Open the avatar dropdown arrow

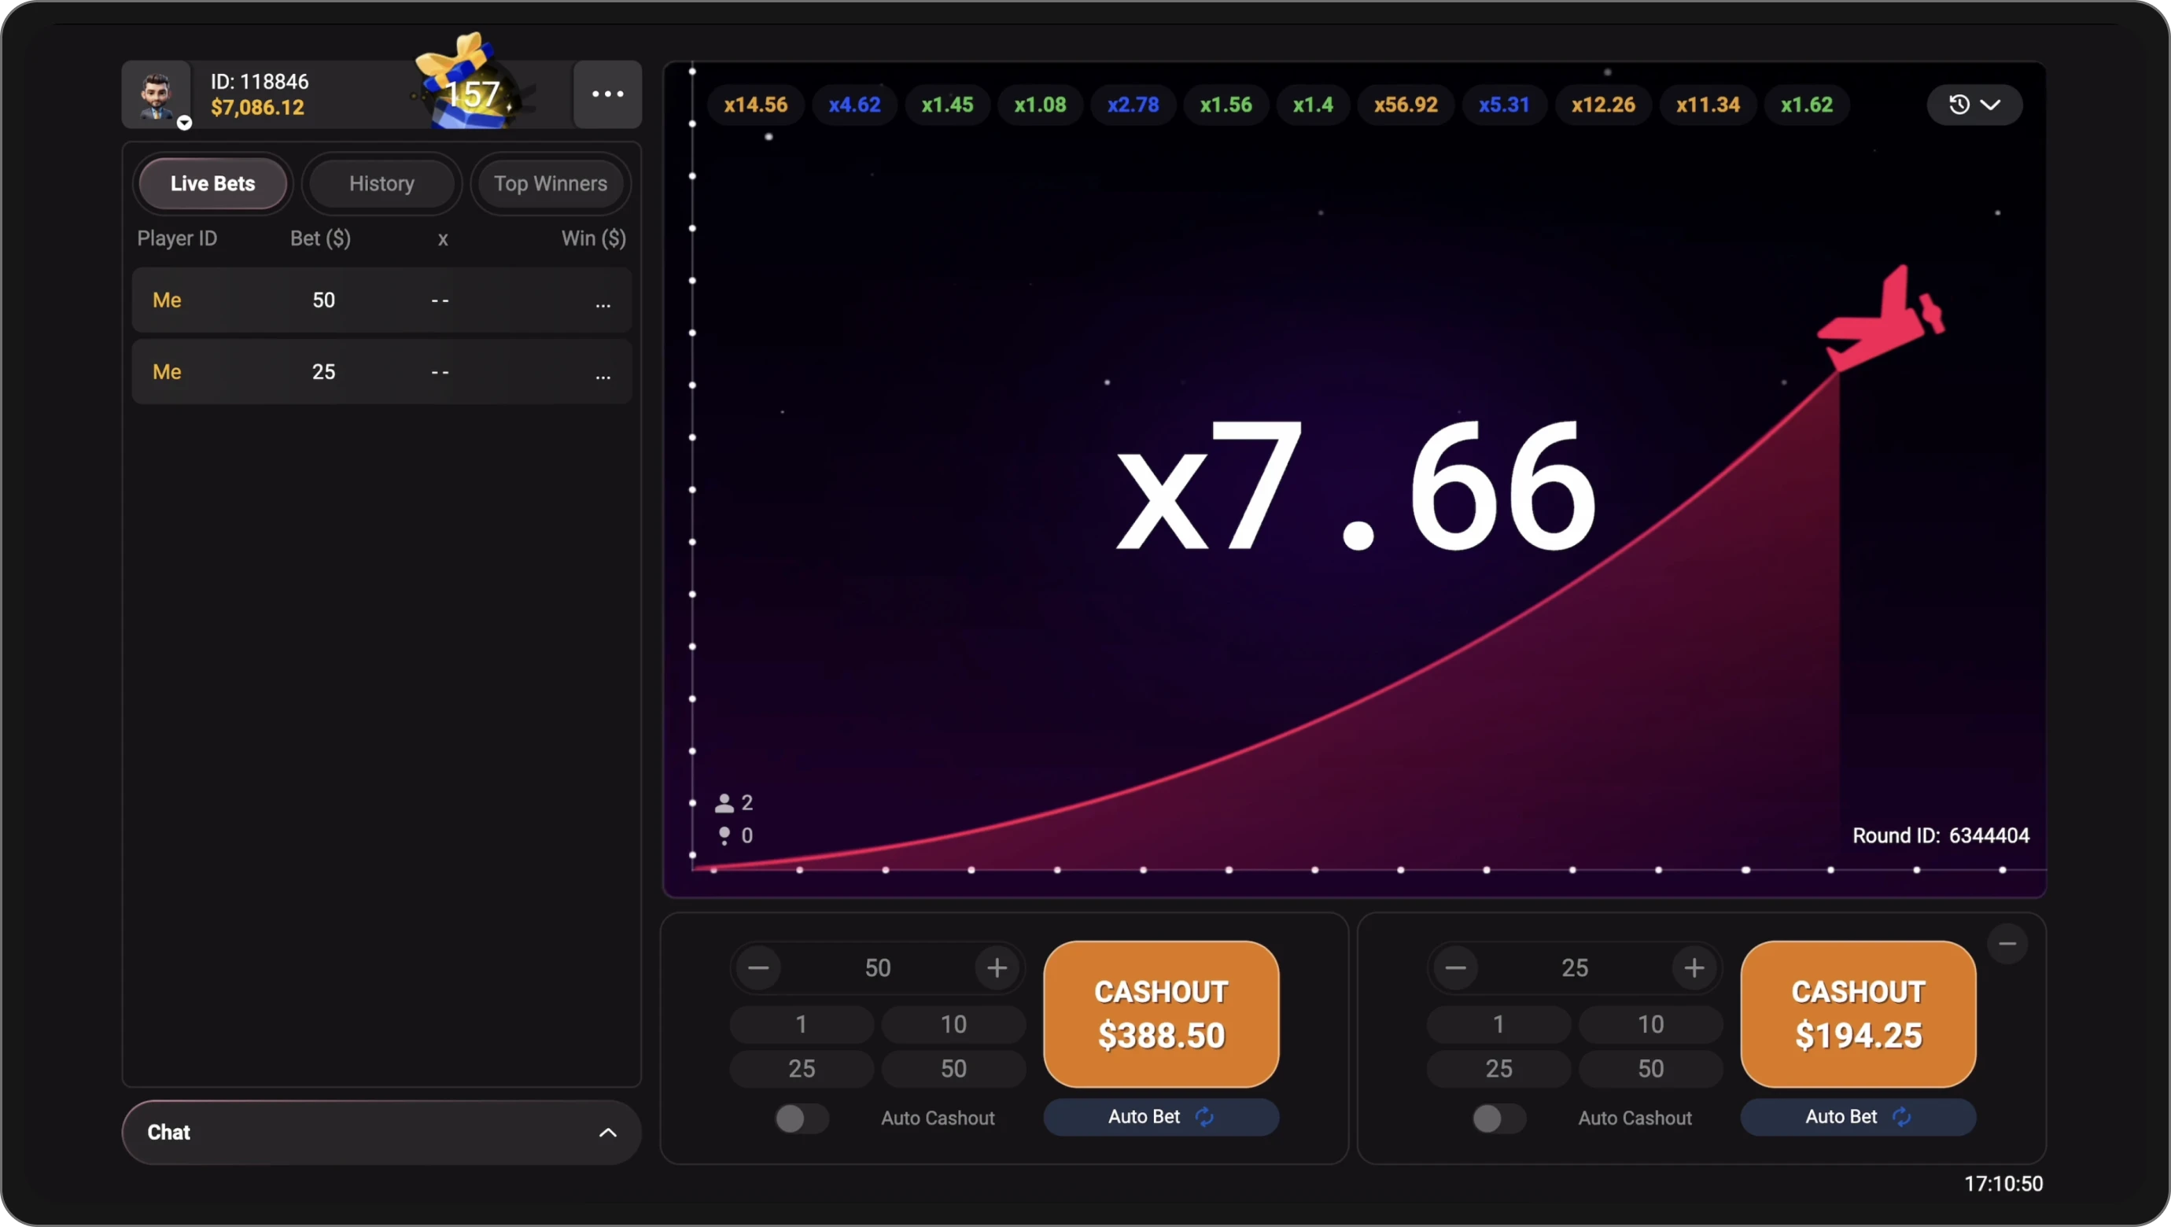point(185,123)
